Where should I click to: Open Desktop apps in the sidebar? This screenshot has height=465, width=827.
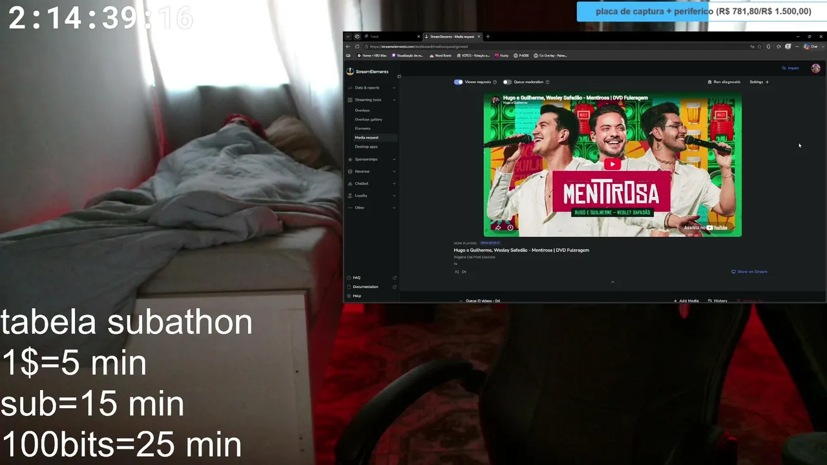pyautogui.click(x=366, y=147)
